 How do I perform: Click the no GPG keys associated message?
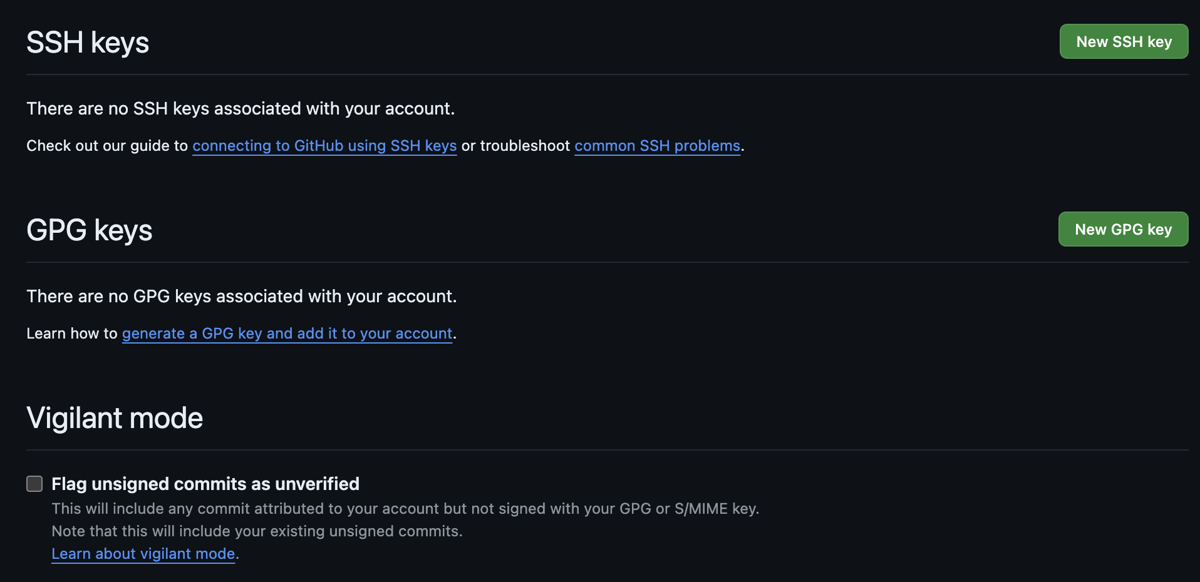(242, 297)
